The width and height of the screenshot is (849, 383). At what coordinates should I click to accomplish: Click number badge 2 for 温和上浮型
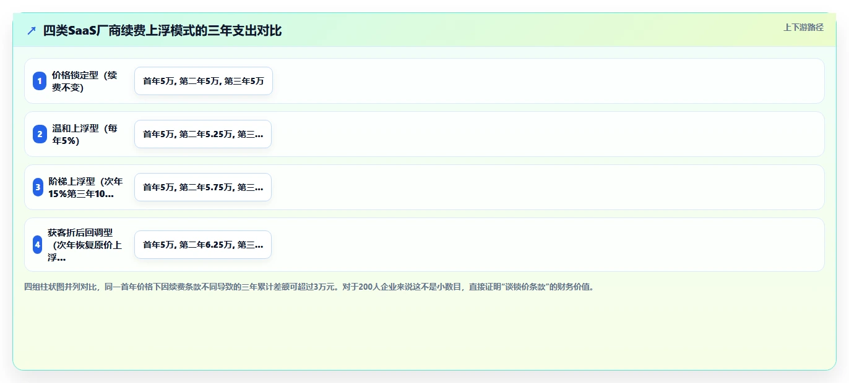[40, 134]
